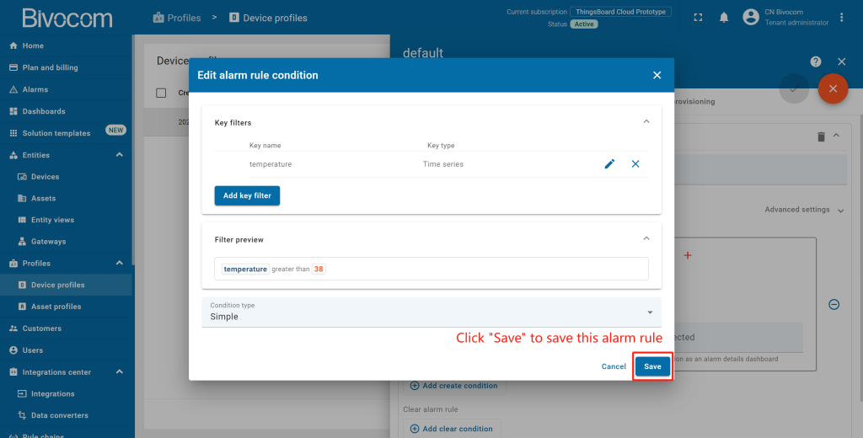The height and width of the screenshot is (438, 863).
Task: Delete the alarm rule with trash icon
Action: 821,136
